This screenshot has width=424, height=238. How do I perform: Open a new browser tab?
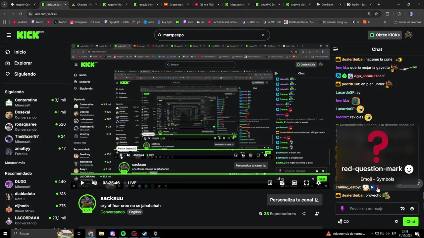pos(379,5)
